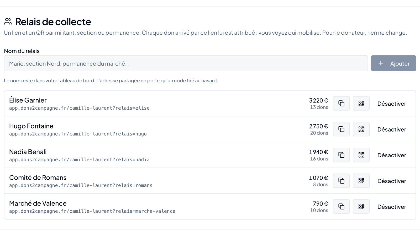Click the 20 dons count
Image resolution: width=420 pixels, height=236 pixels.
coord(319,133)
